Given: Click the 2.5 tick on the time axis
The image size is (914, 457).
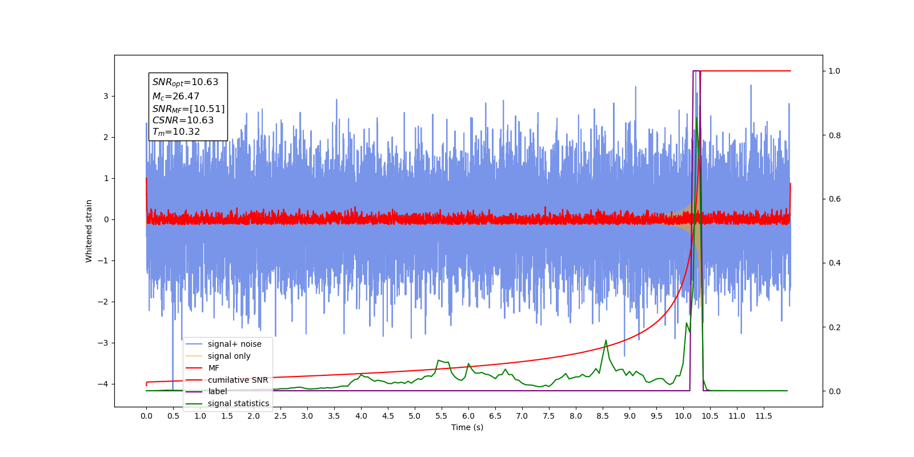Looking at the screenshot, I should click(280, 416).
